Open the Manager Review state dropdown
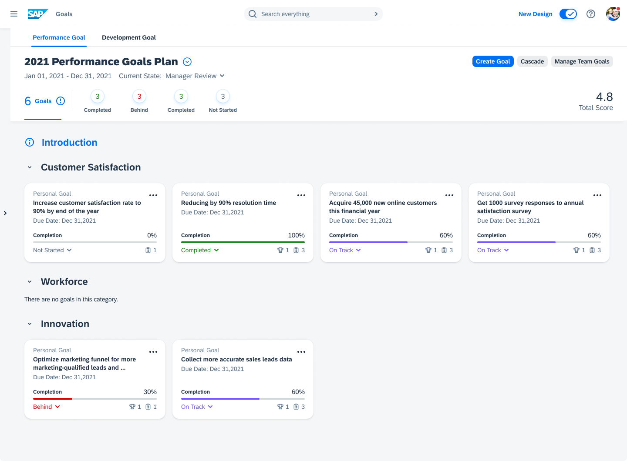Image resolution: width=627 pixels, height=461 pixels. pos(195,76)
